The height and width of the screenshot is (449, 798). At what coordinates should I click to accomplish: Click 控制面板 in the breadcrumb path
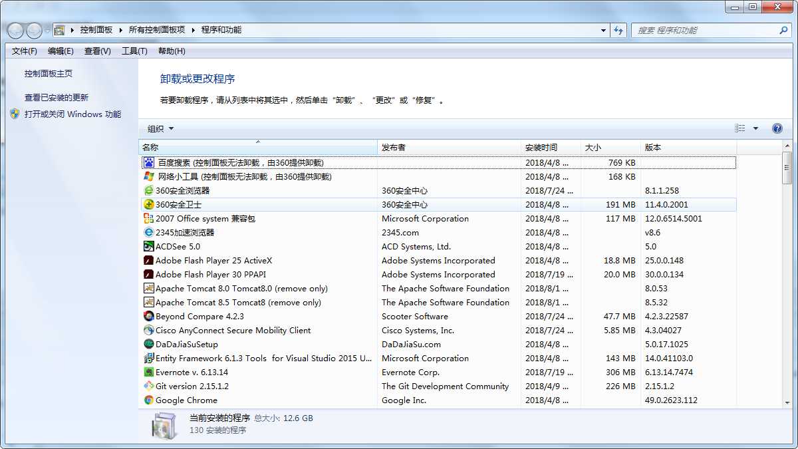[96, 30]
